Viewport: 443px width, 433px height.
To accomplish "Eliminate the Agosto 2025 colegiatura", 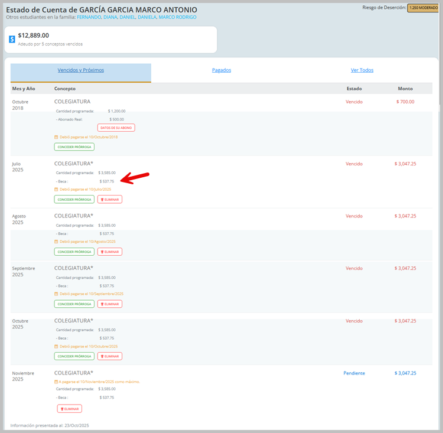I will tap(110, 252).
